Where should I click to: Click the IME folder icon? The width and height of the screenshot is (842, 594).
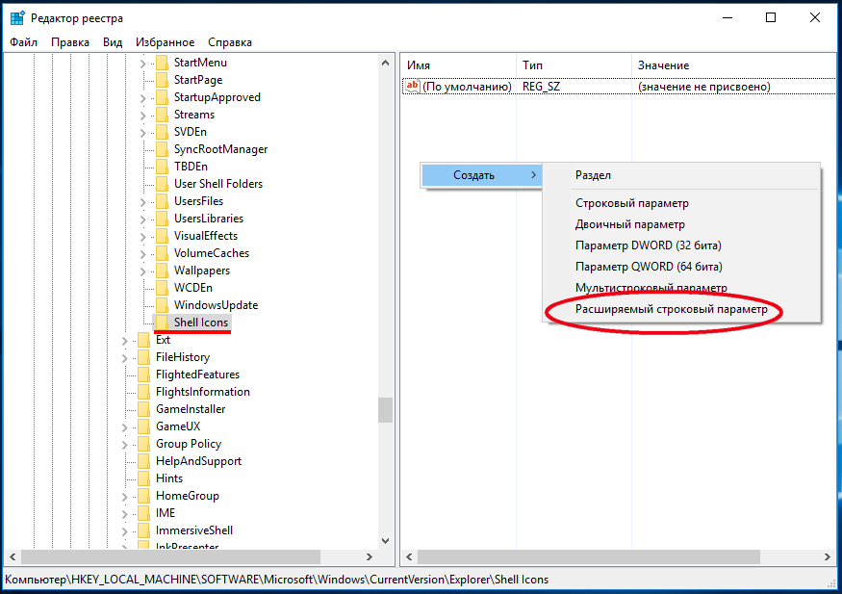[144, 513]
